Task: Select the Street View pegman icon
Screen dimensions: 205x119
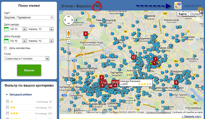Action: tap(68, 33)
